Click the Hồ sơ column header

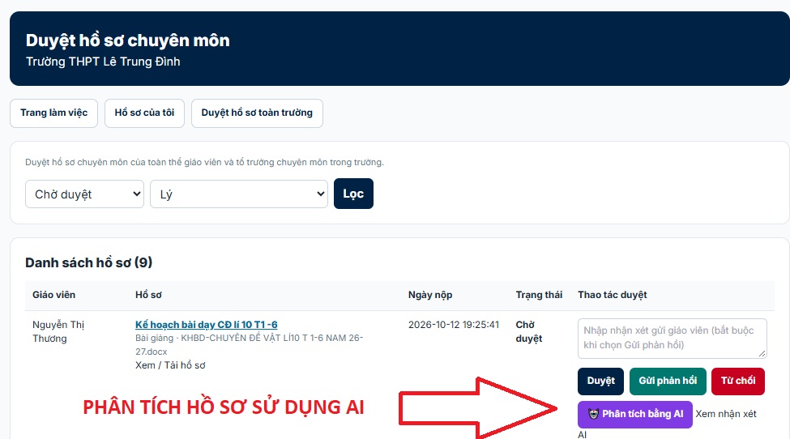pos(148,295)
